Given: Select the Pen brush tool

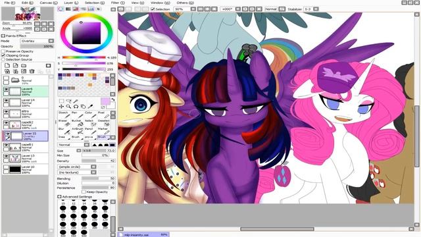Looking at the screenshot, I should click(x=77, y=115).
